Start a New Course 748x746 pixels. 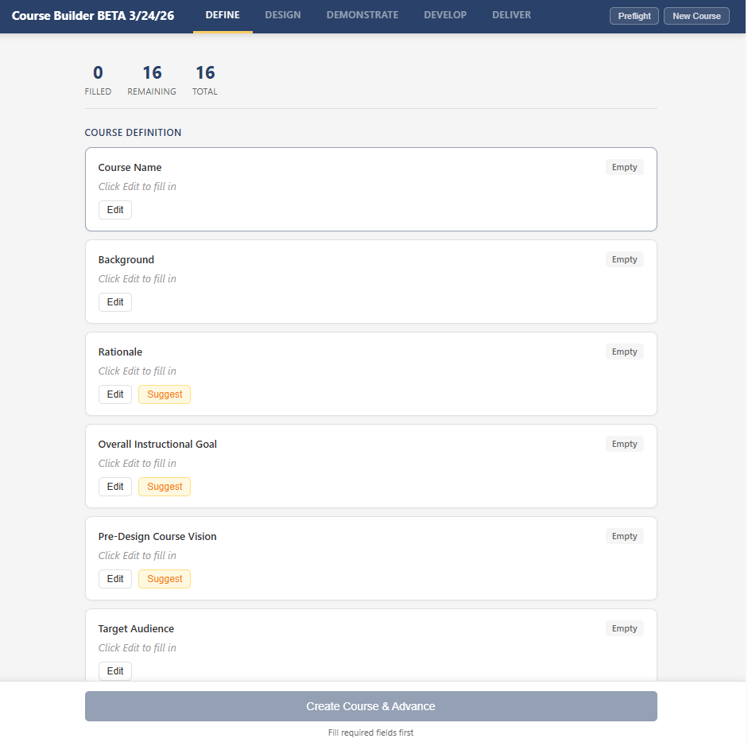click(x=696, y=16)
